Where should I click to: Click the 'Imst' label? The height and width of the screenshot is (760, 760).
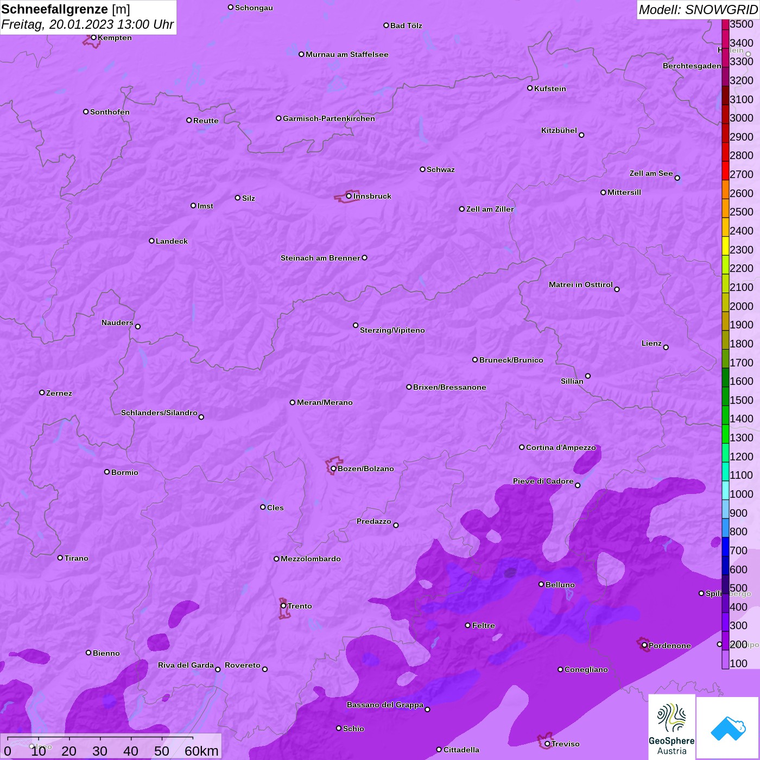click(205, 206)
